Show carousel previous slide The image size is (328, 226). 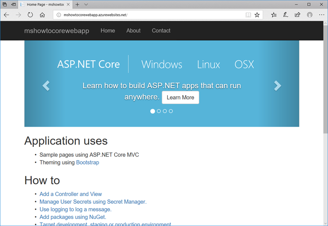pyautogui.click(x=46, y=86)
